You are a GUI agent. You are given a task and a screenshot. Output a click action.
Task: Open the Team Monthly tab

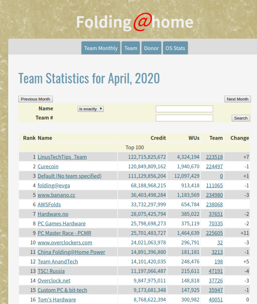pyautogui.click(x=101, y=48)
